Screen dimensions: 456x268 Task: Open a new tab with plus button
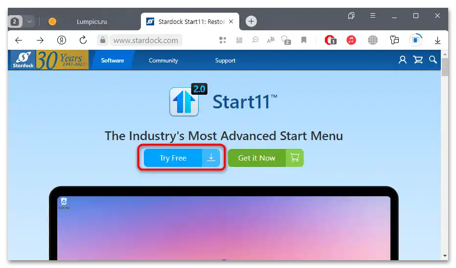coord(251,21)
